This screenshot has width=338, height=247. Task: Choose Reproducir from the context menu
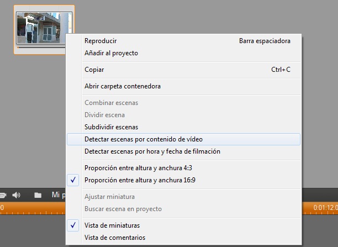coord(101,41)
